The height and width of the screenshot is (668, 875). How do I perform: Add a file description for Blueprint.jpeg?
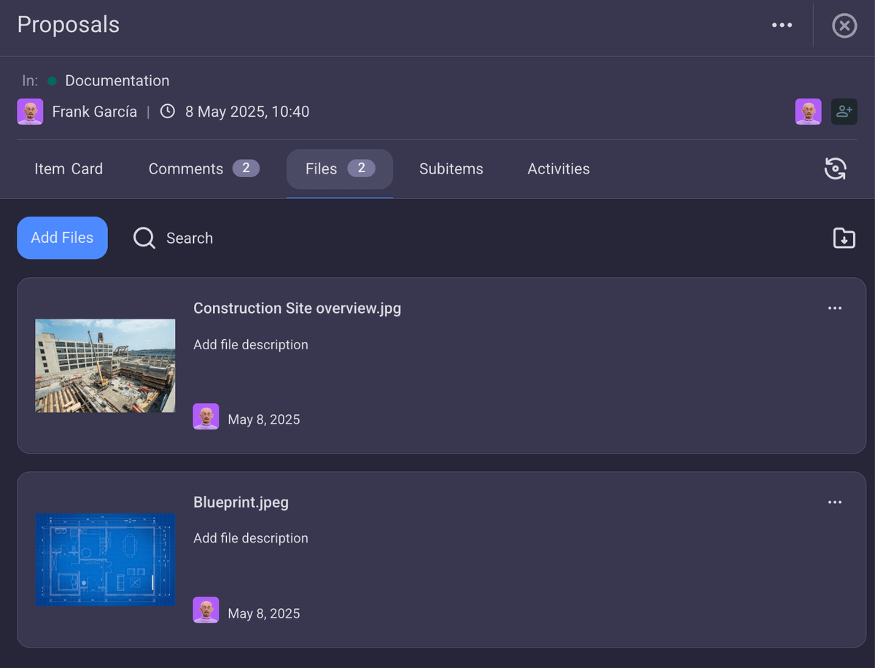point(251,537)
